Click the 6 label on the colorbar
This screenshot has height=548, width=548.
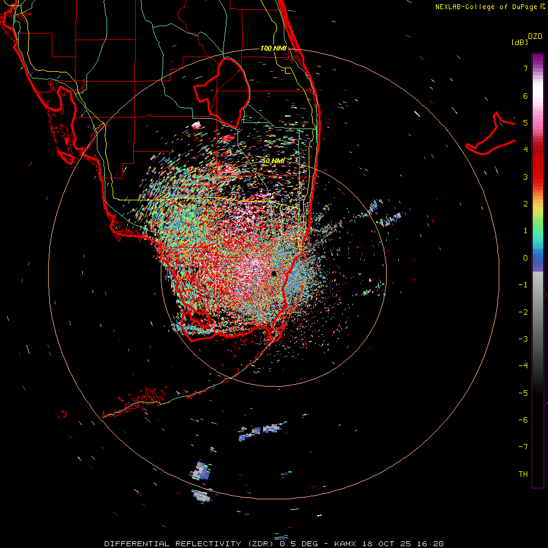[525, 96]
